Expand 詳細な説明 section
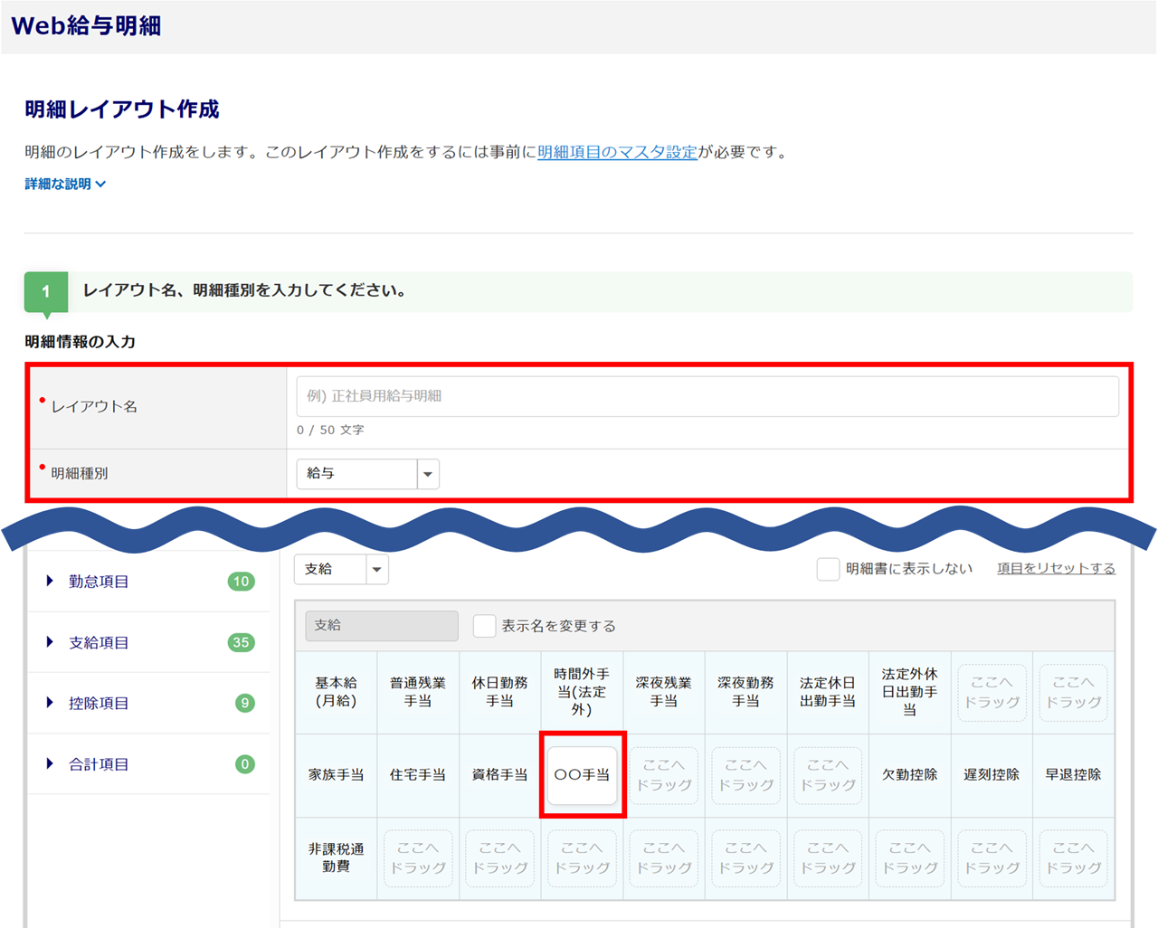The height and width of the screenshot is (928, 1158). [x=65, y=185]
